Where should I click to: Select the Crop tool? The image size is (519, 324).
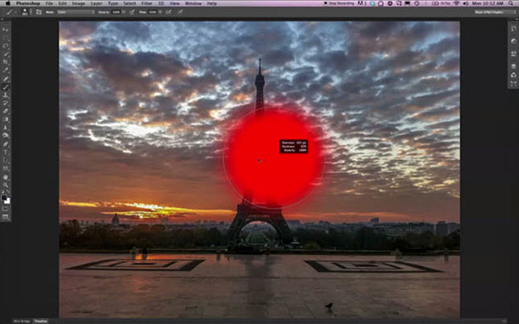point(6,62)
